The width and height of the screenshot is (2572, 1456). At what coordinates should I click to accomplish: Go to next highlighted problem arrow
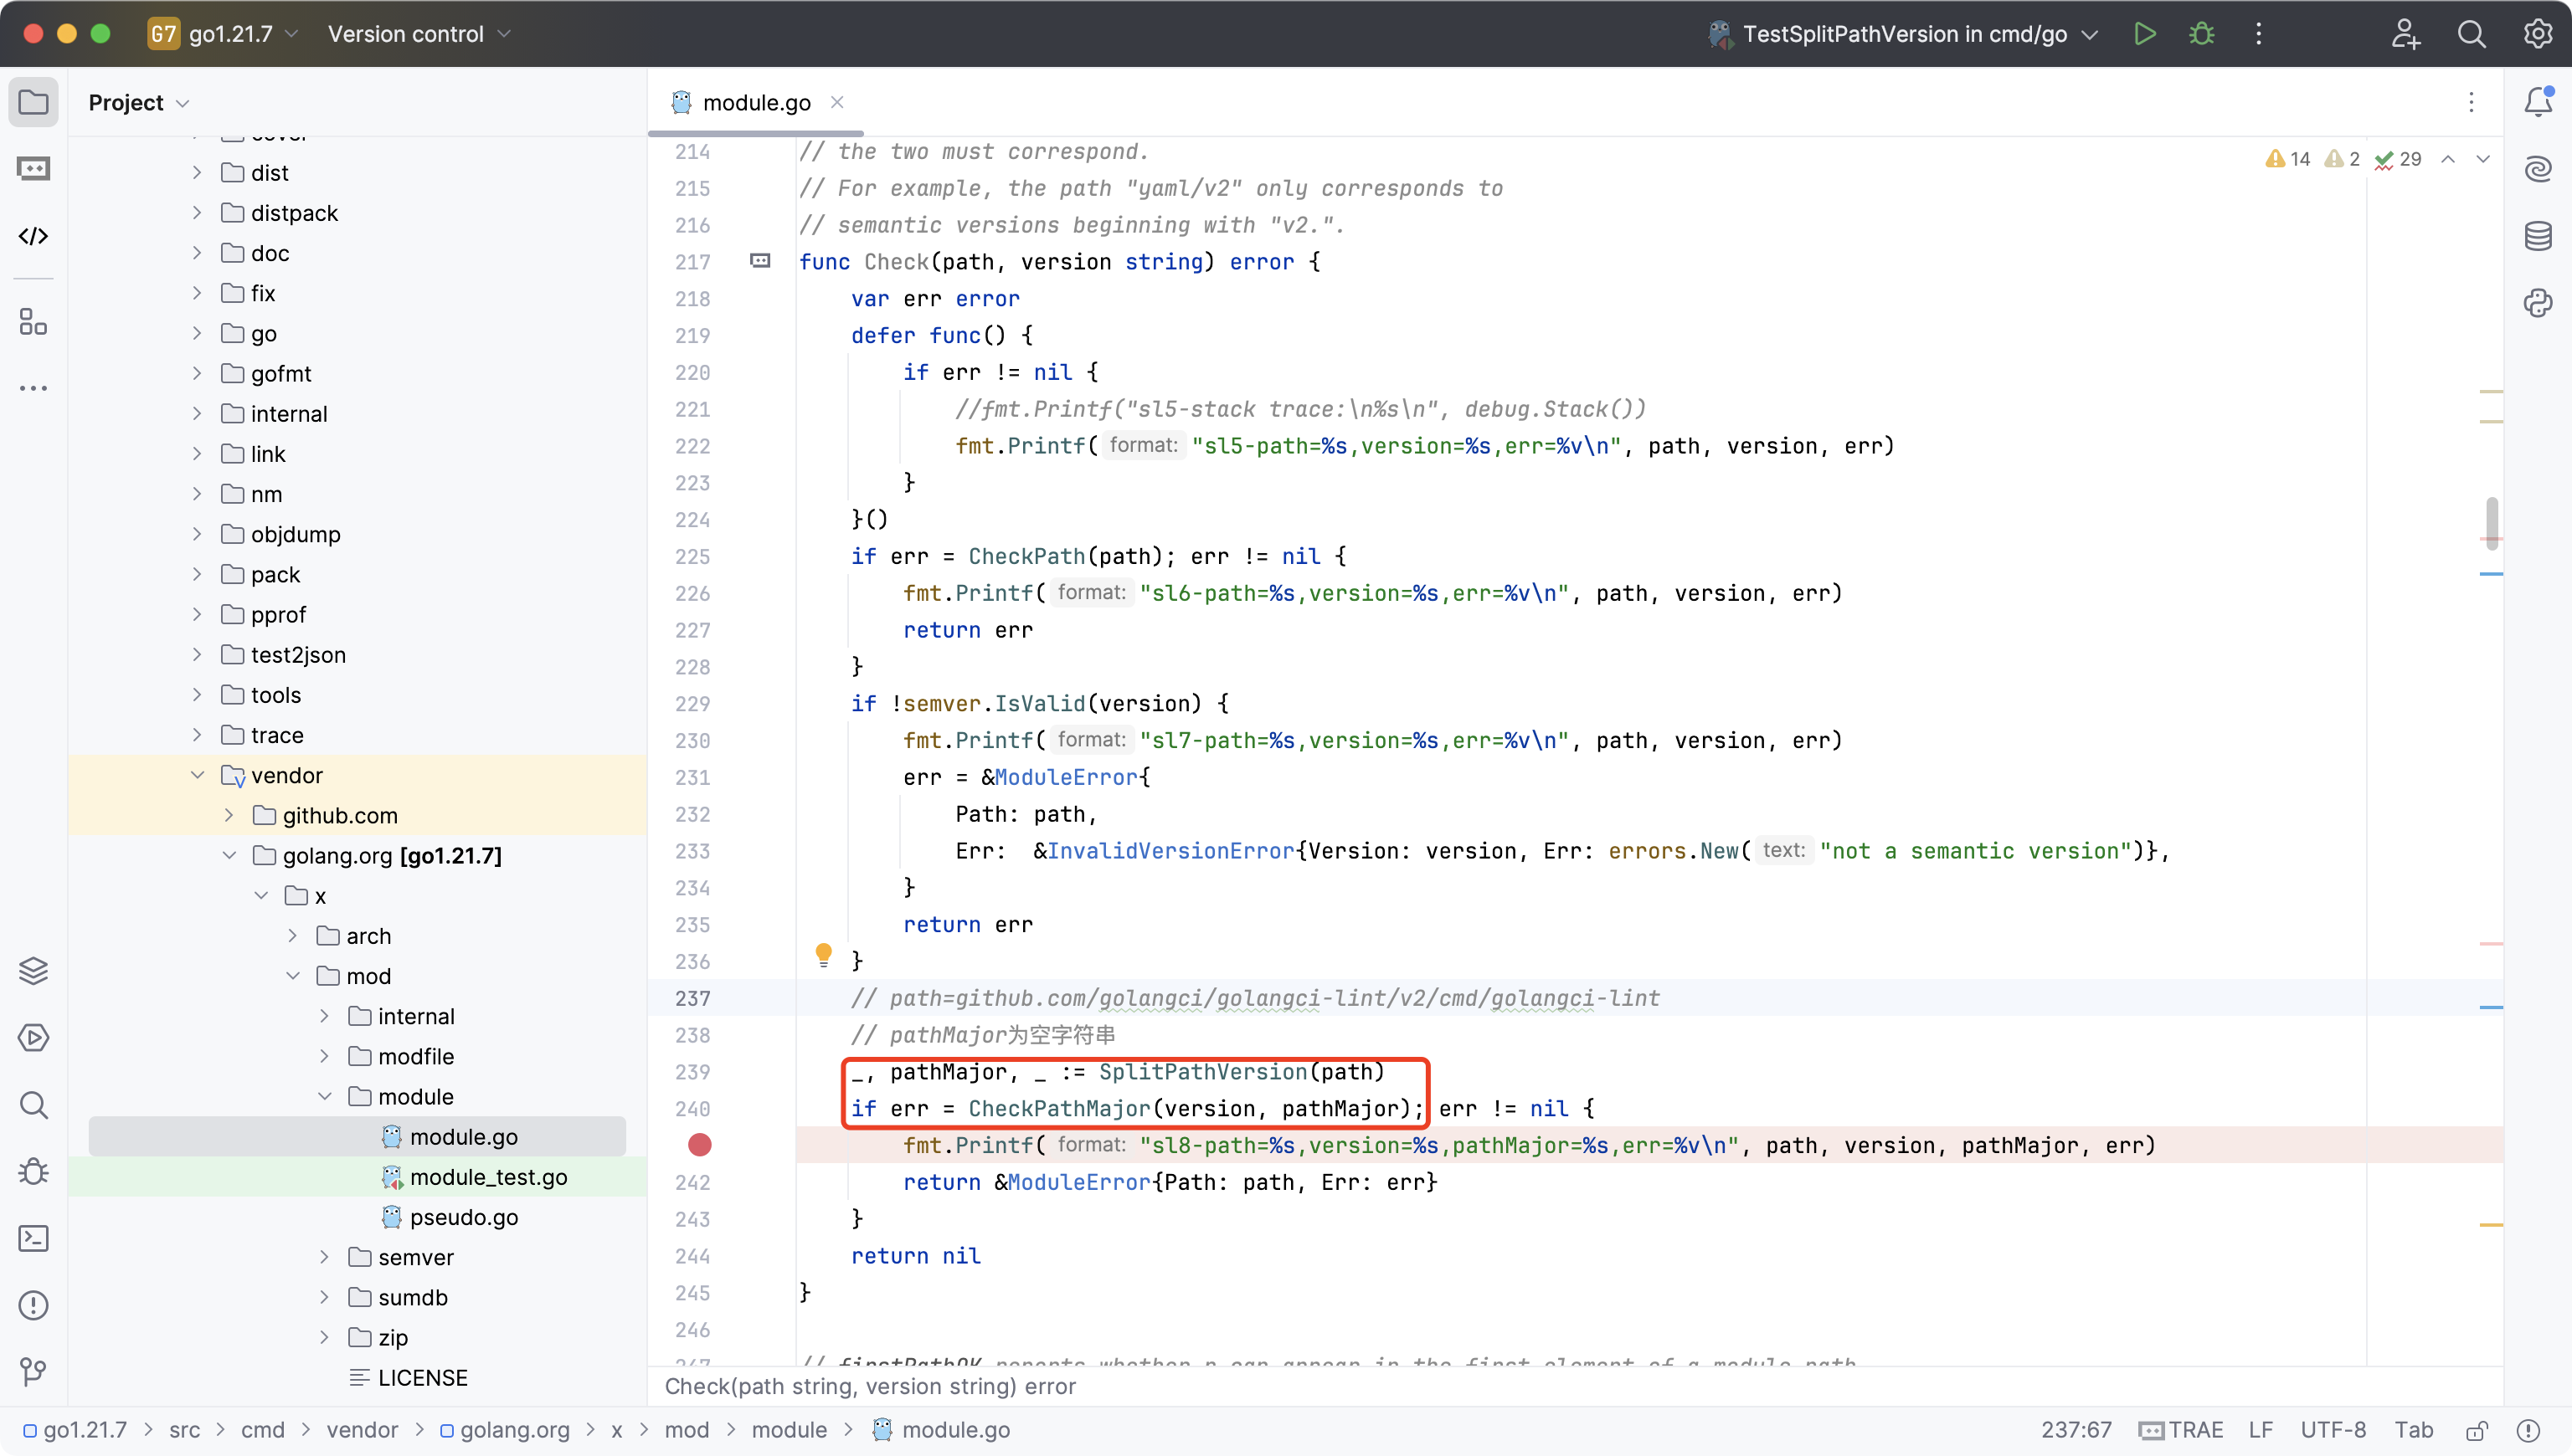pos(2483,159)
